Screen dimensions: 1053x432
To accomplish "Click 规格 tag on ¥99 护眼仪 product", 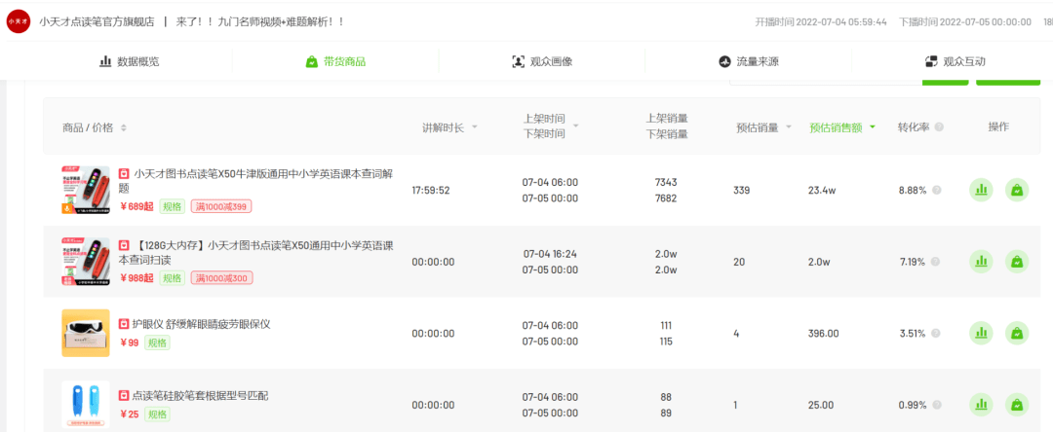I will 158,342.
